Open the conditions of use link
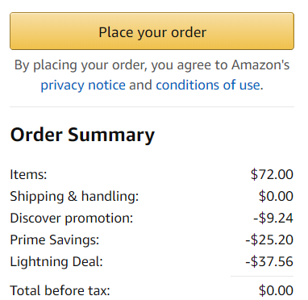The height and width of the screenshot is (300, 308). (208, 85)
